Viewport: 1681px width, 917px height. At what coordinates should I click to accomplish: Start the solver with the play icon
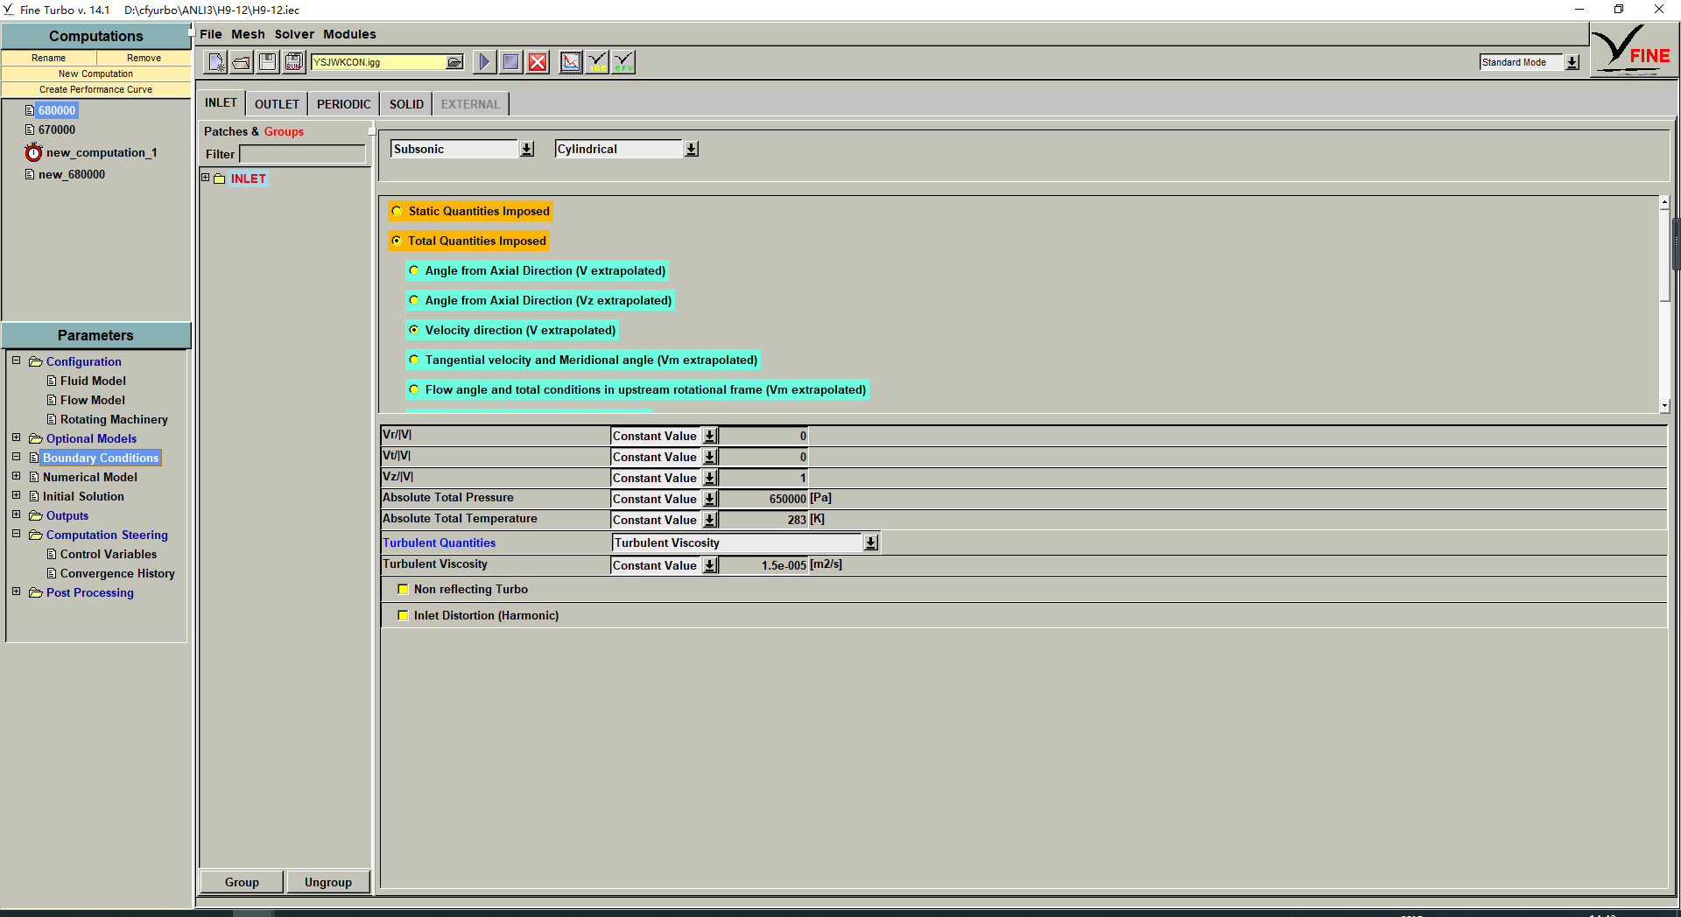click(x=483, y=62)
